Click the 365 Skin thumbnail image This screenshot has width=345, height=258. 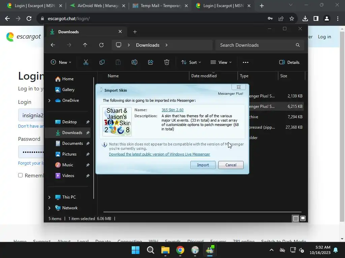[x=117, y=122]
